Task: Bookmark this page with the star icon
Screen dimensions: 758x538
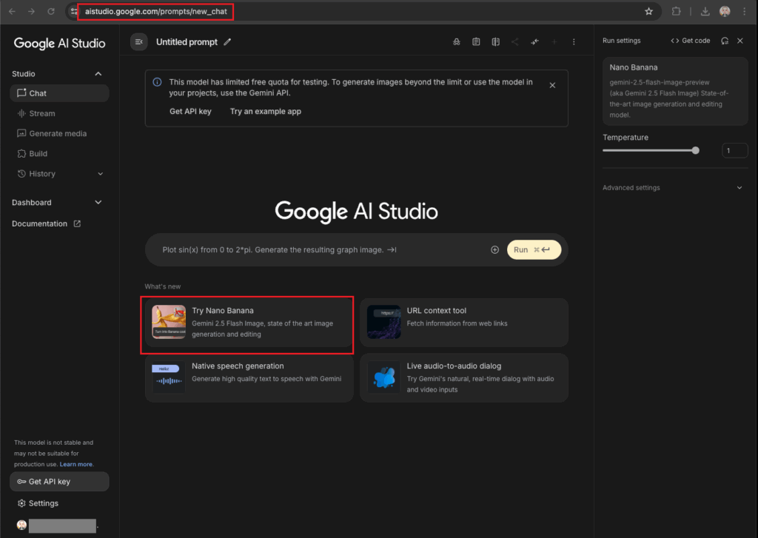Action: [x=648, y=11]
